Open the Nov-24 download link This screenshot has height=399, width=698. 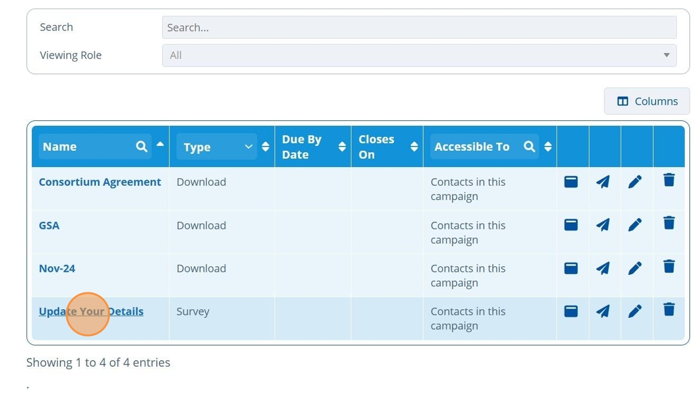tap(57, 269)
